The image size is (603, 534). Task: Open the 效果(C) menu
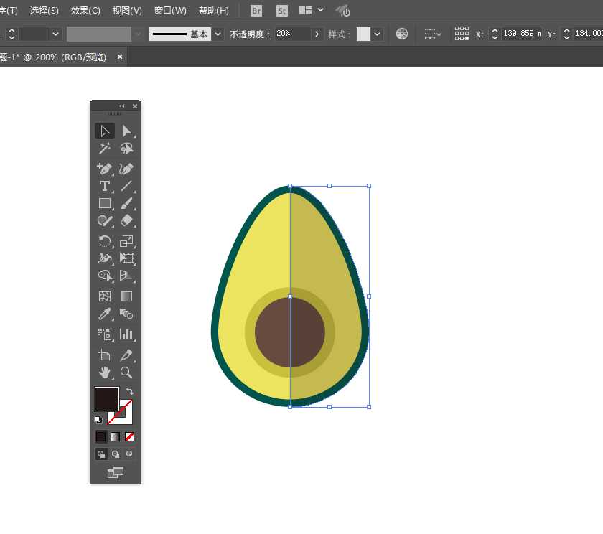(x=85, y=11)
